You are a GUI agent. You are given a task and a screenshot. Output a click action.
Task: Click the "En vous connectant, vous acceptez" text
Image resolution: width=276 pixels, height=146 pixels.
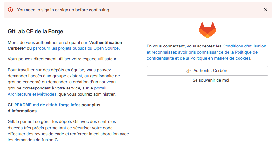(184, 46)
